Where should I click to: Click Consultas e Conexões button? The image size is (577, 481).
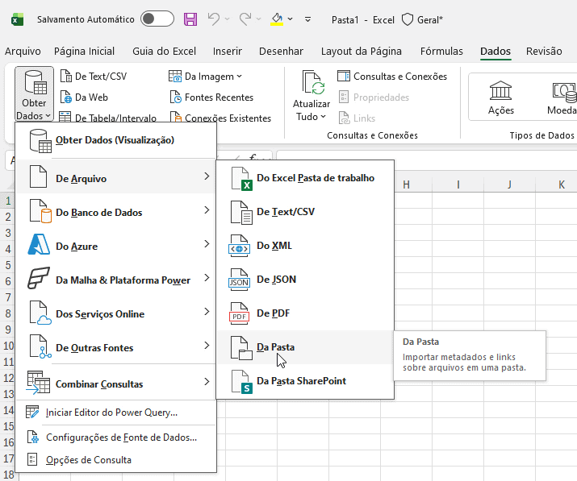pyautogui.click(x=392, y=77)
